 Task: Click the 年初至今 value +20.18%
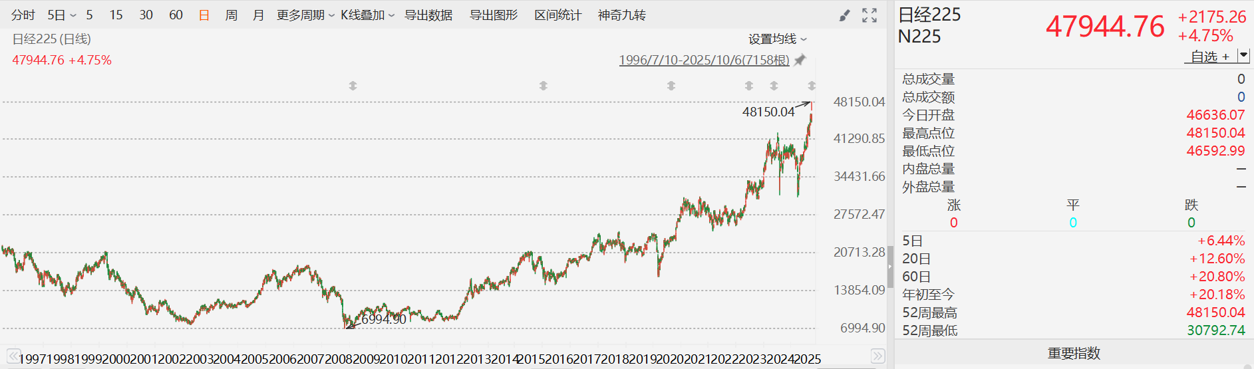(1217, 295)
